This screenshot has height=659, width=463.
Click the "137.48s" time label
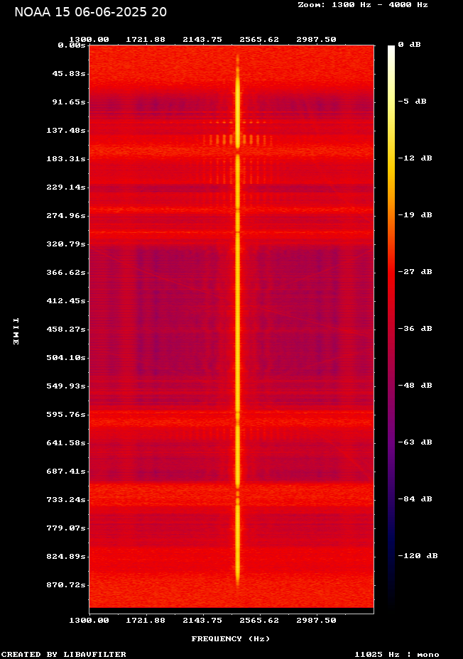click(x=66, y=130)
